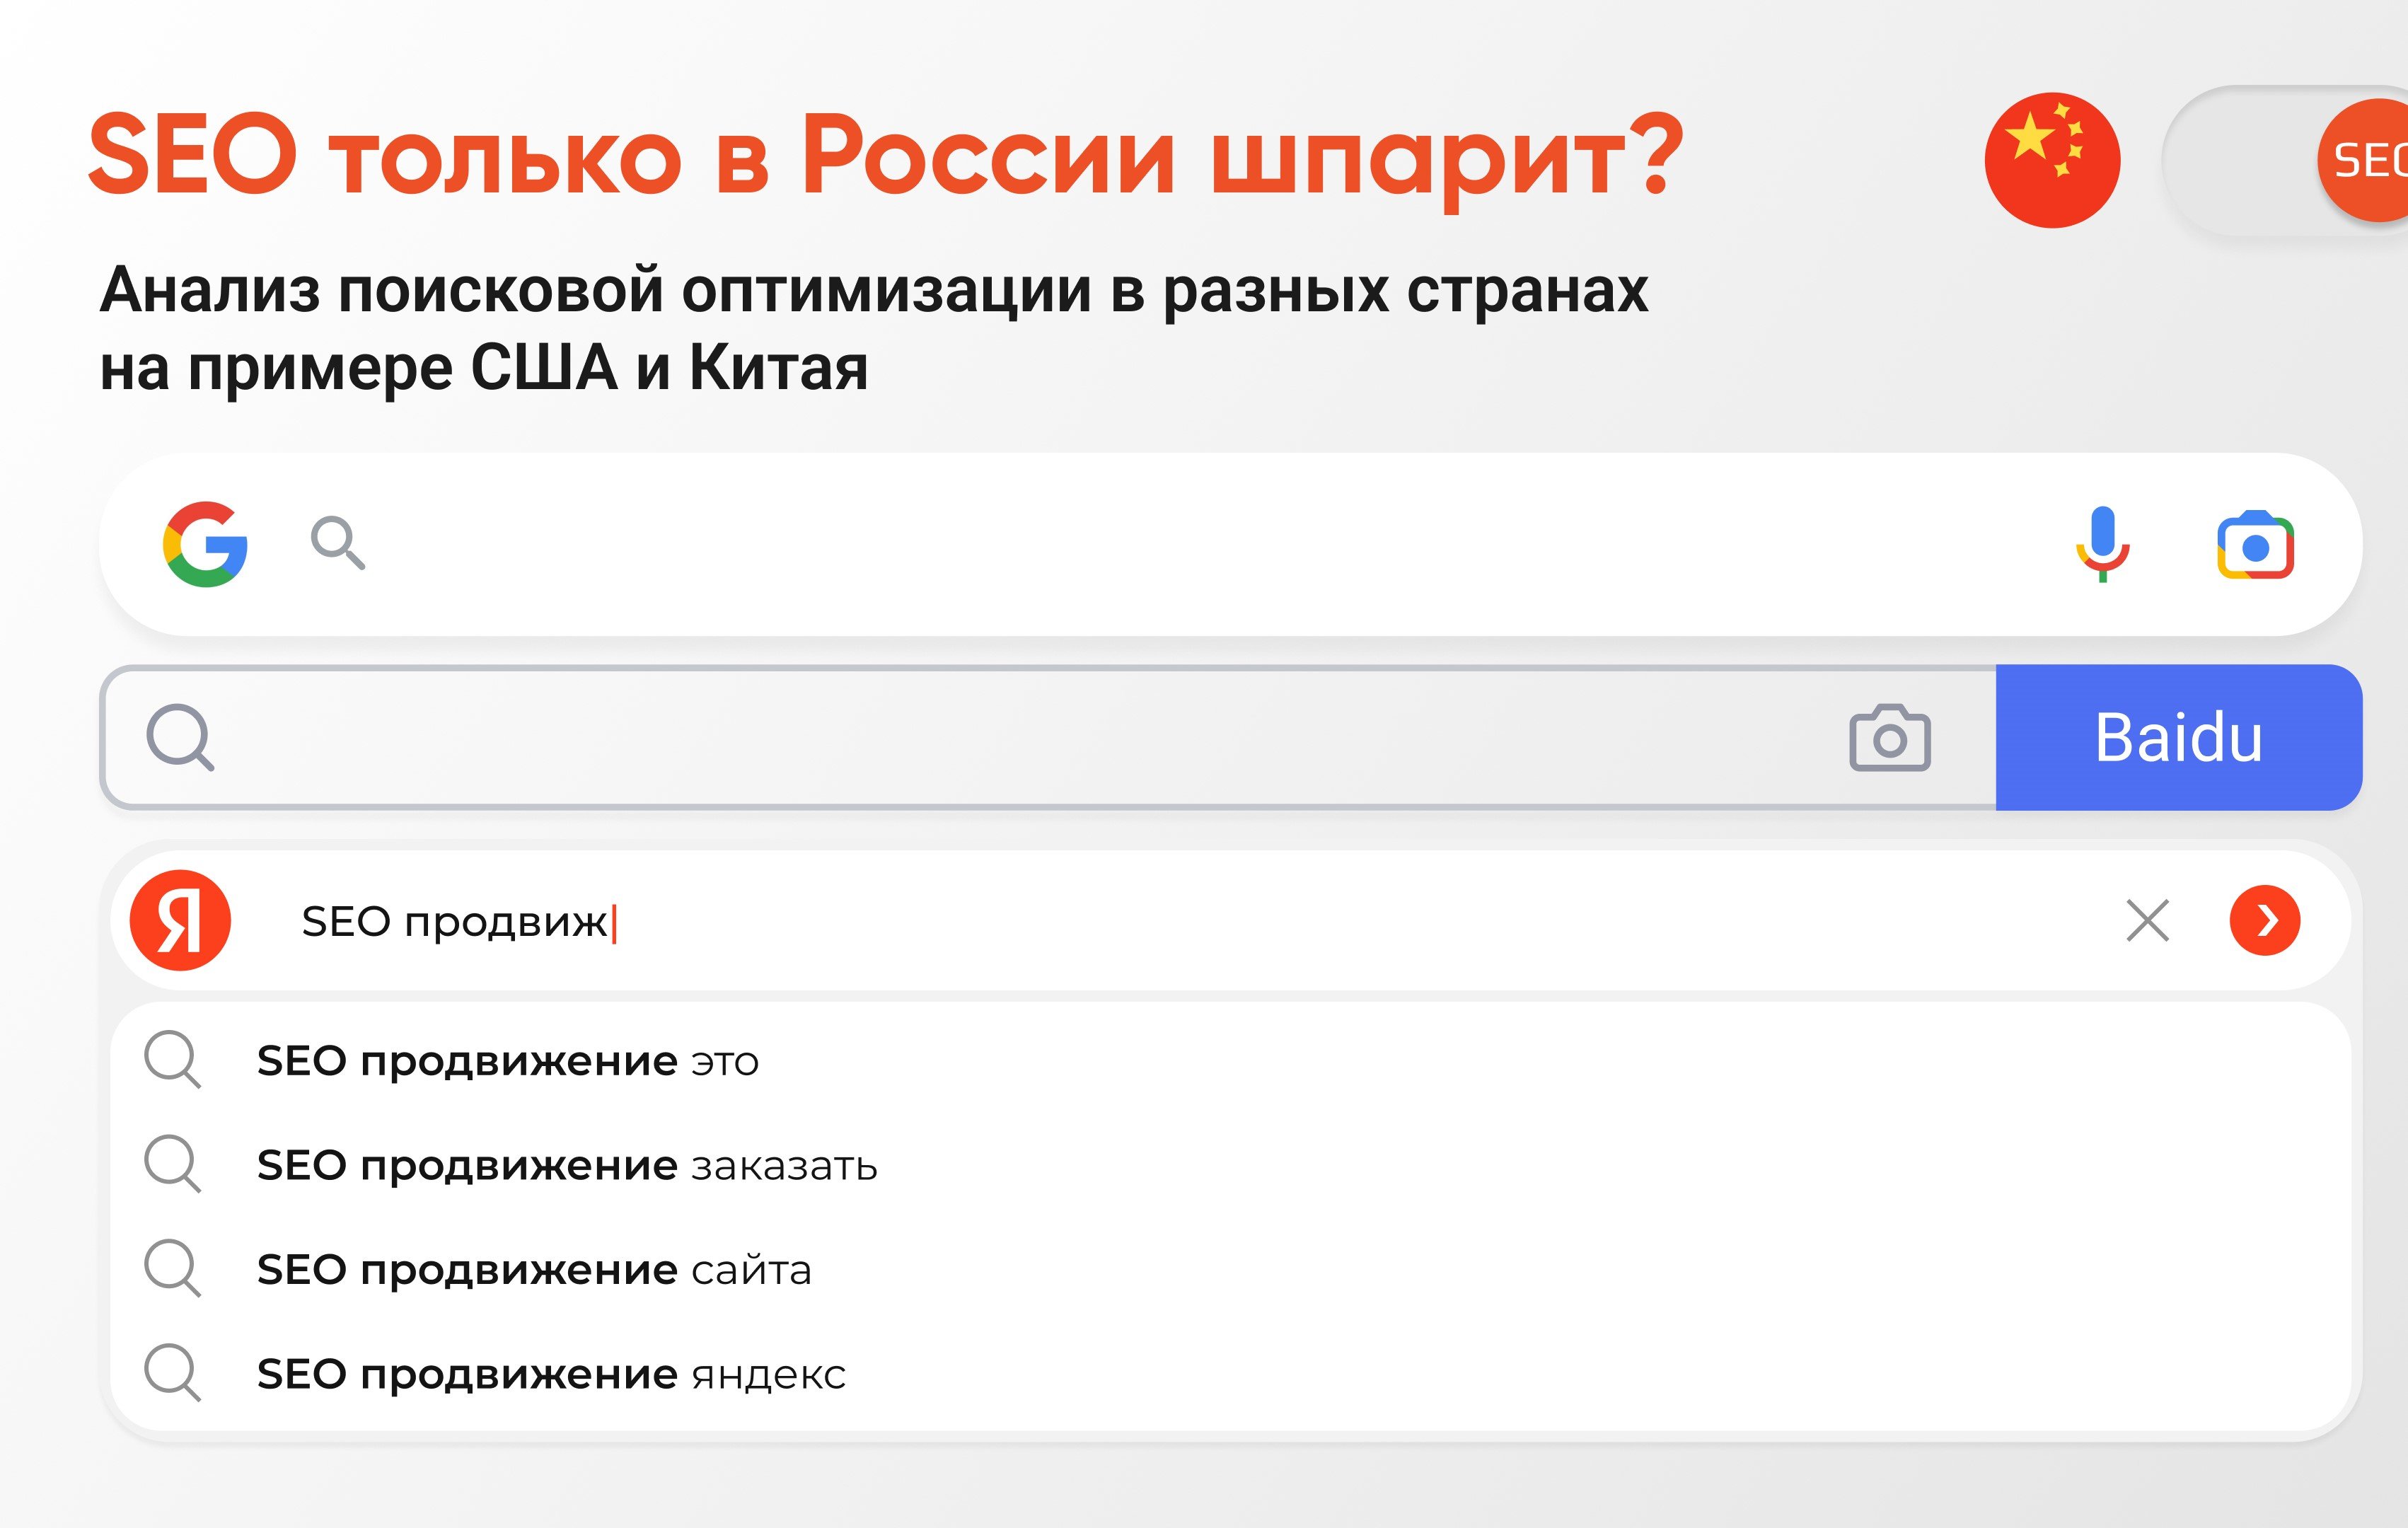Viewport: 2408px width, 1528px height.
Task: Open Google Lens camera search
Action: click(2255, 545)
